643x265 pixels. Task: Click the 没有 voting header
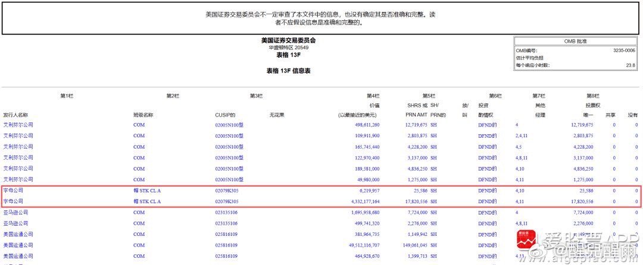633,115
